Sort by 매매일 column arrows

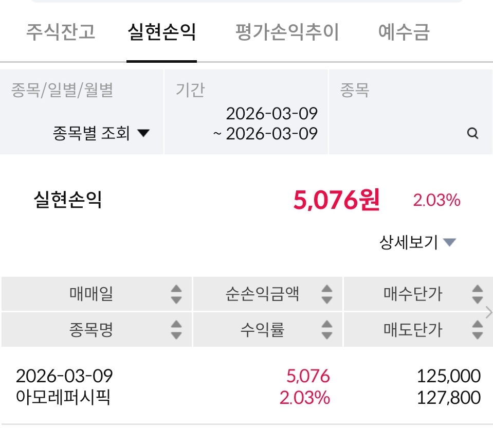tap(176, 294)
